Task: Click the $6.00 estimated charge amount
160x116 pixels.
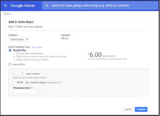Action: click(20, 83)
